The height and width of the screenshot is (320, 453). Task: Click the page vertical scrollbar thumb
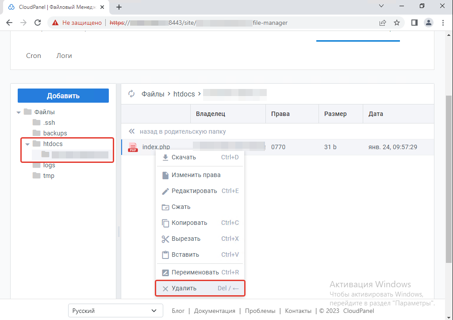449,177
